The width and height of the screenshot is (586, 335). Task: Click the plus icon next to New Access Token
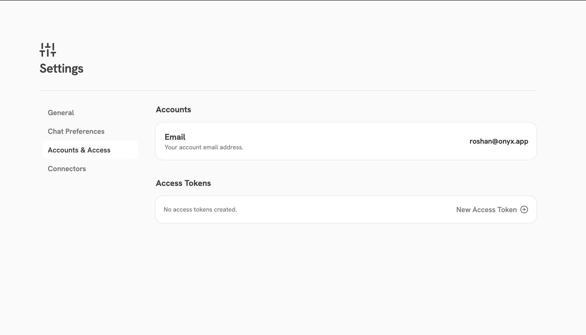click(524, 209)
